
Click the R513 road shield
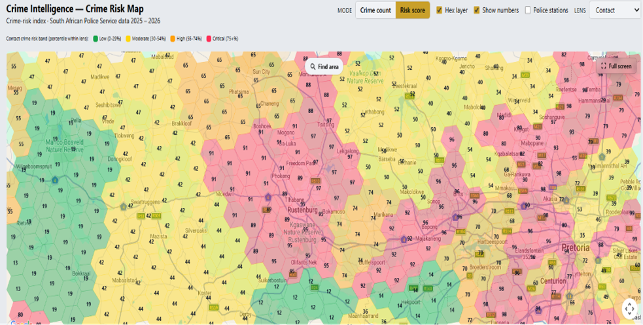pyautogui.click(x=510, y=211)
